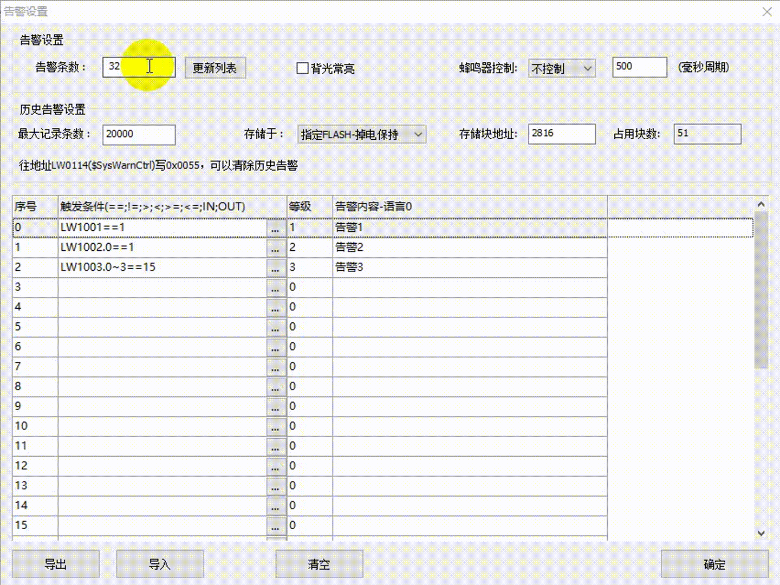Open the trigger editor for row 1 (LW1002.0==1)
Viewport: 780px width, 585px height.
coord(276,248)
